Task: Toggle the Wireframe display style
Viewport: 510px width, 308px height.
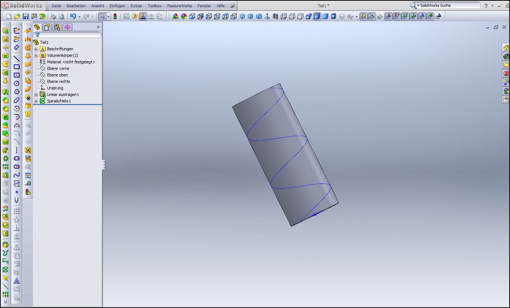Action: coord(284,16)
